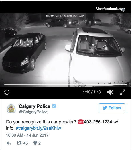Open the video info circle icon

[123, 10]
